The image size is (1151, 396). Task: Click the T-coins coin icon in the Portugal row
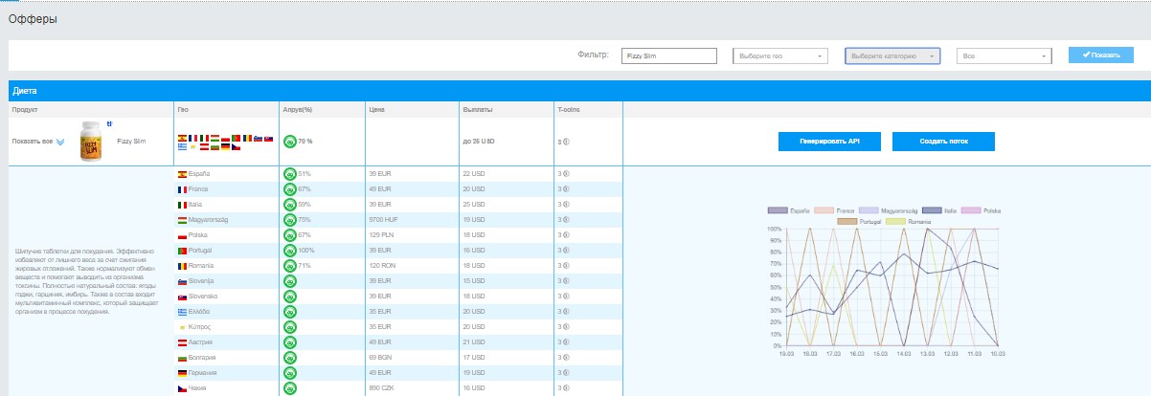pyautogui.click(x=568, y=251)
